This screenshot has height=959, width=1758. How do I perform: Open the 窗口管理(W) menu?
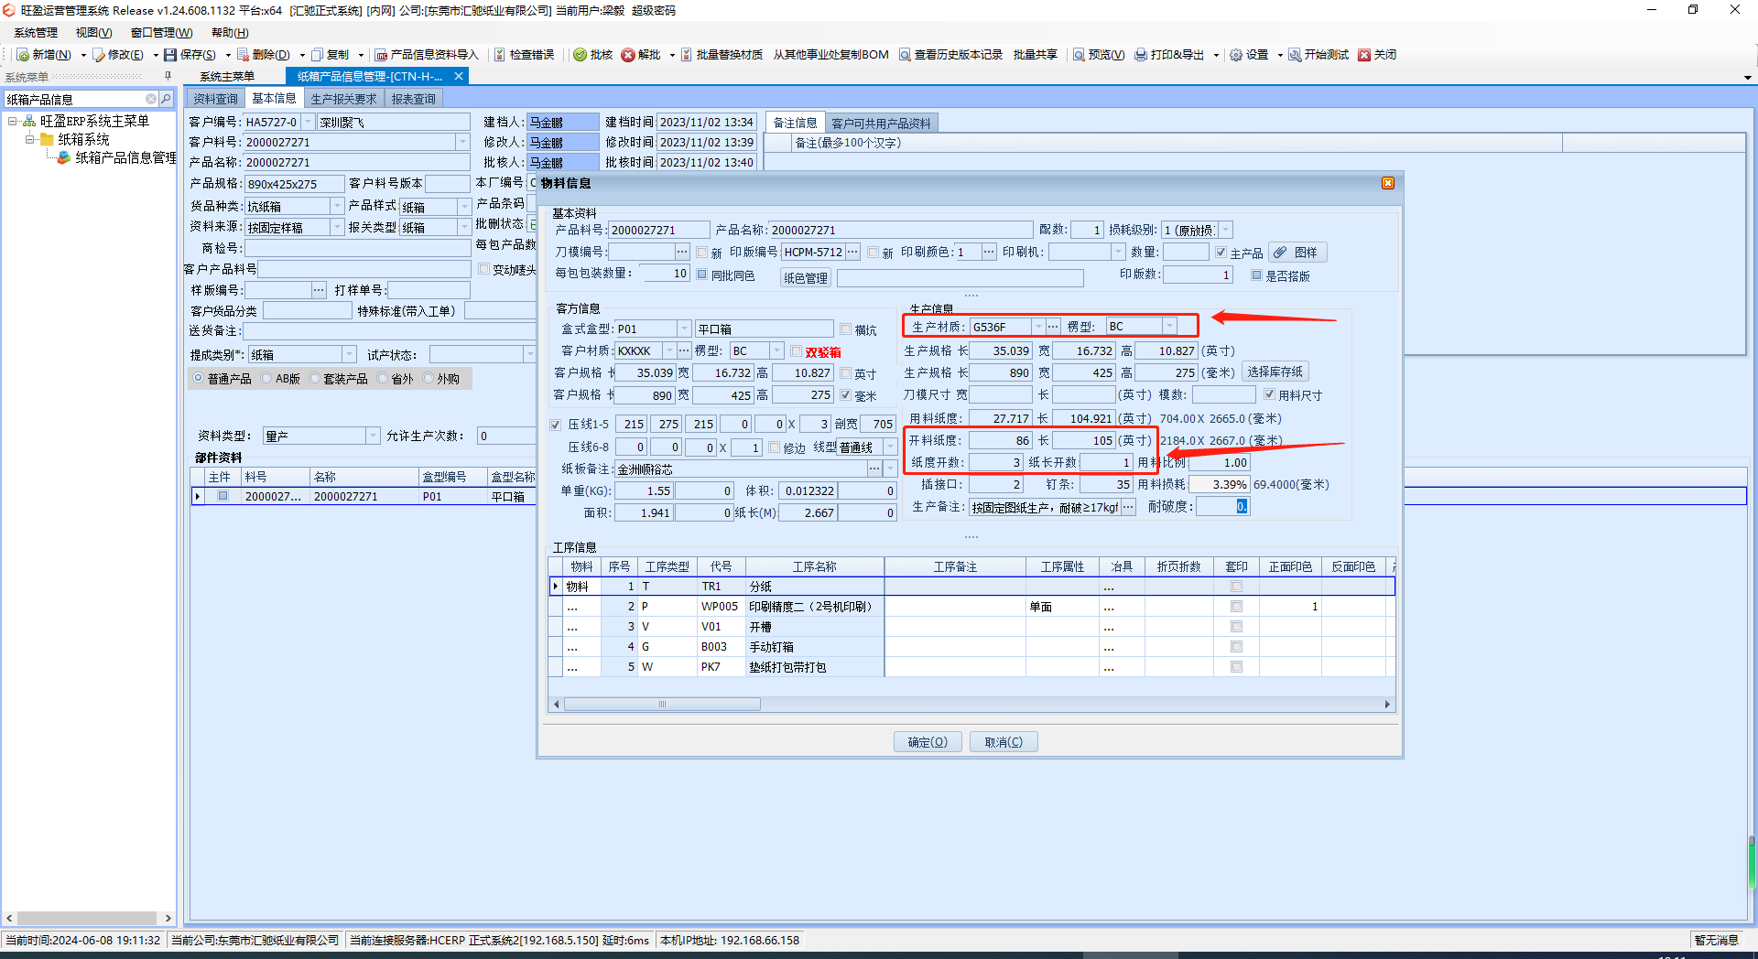(161, 33)
